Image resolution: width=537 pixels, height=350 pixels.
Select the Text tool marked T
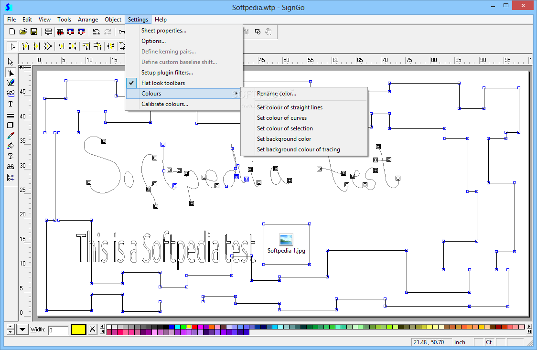click(11, 104)
